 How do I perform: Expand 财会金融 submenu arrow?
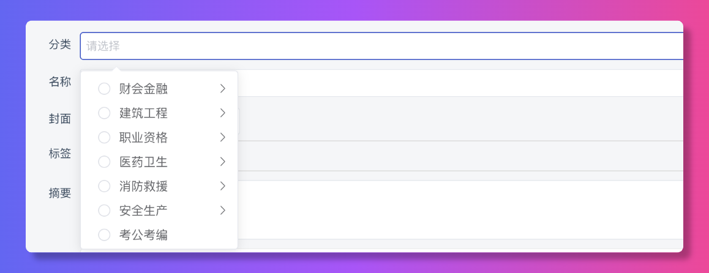(223, 89)
